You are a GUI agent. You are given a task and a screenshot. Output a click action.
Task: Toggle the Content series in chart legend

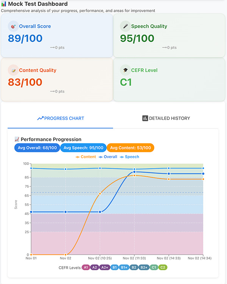[86, 157]
